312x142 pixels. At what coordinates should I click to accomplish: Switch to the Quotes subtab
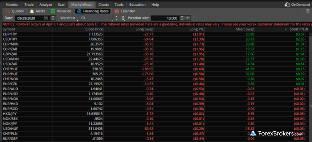15,11
